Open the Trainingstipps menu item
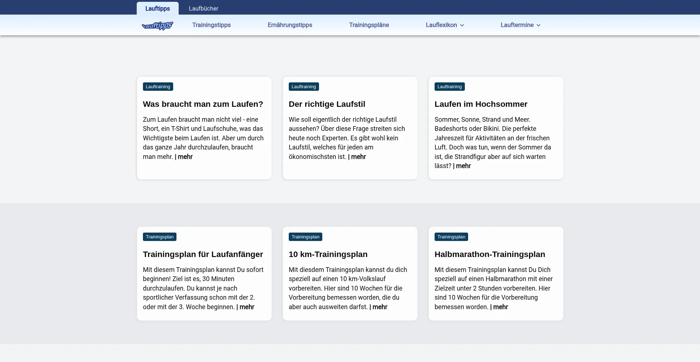The width and height of the screenshot is (700, 362). click(211, 25)
